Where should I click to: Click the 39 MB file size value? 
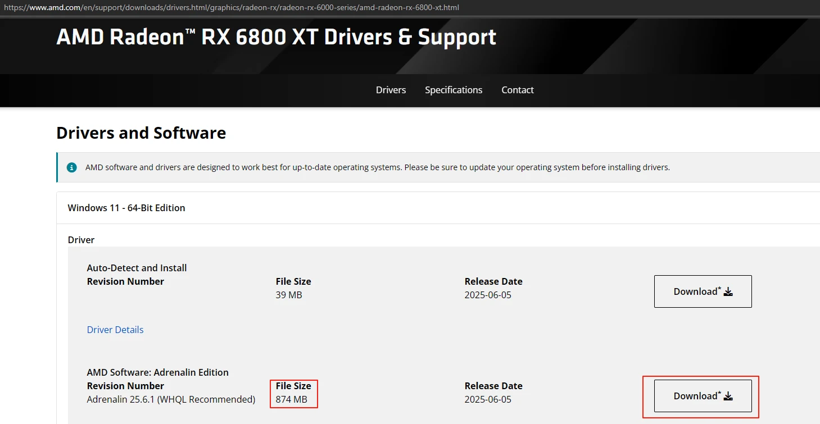(289, 295)
